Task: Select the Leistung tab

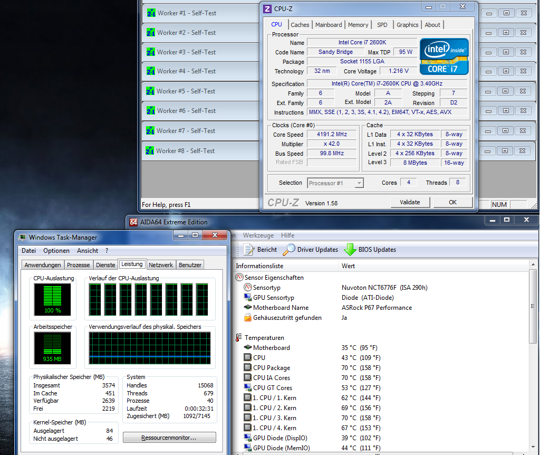Action: [132, 264]
